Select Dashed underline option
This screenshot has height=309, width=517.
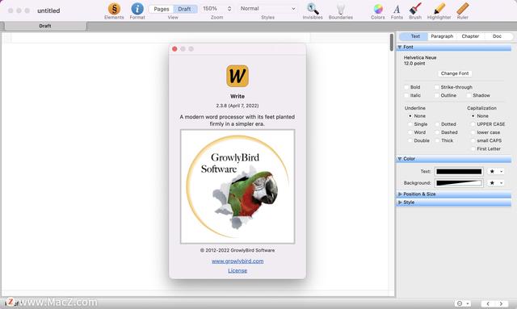click(x=437, y=132)
